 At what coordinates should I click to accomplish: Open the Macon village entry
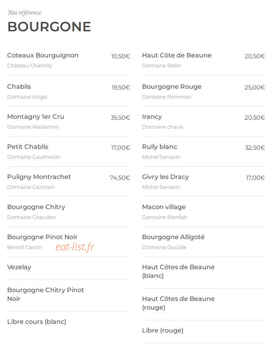[203, 212]
